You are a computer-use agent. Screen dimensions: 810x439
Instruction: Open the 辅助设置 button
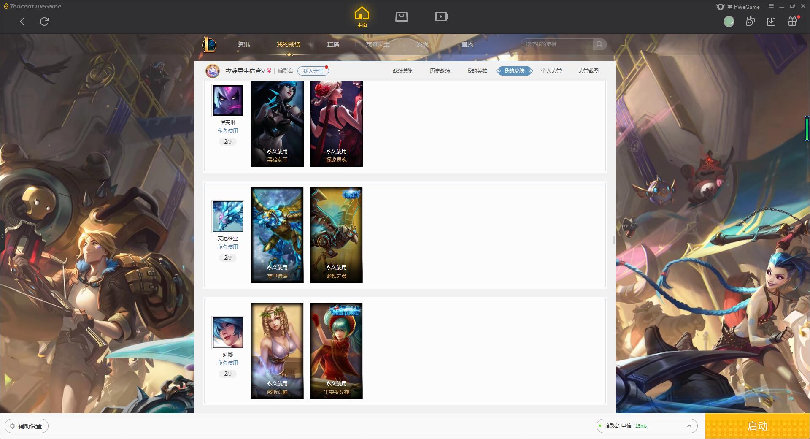(x=27, y=426)
